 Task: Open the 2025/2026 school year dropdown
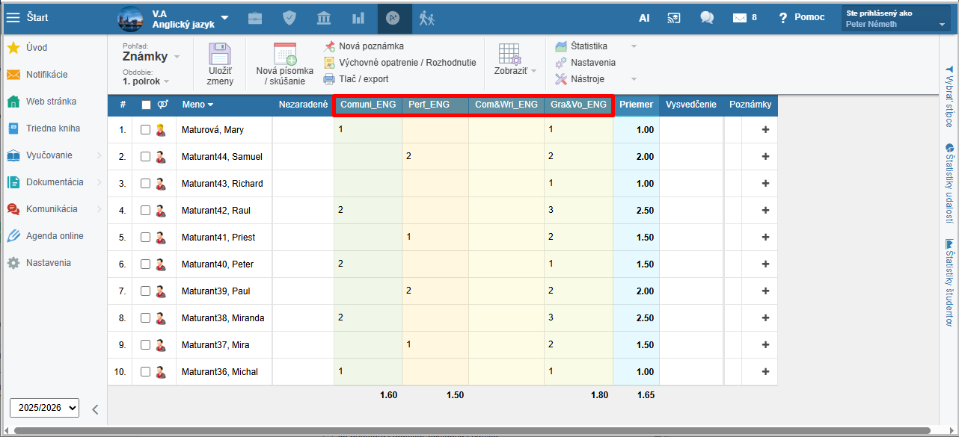coord(44,407)
